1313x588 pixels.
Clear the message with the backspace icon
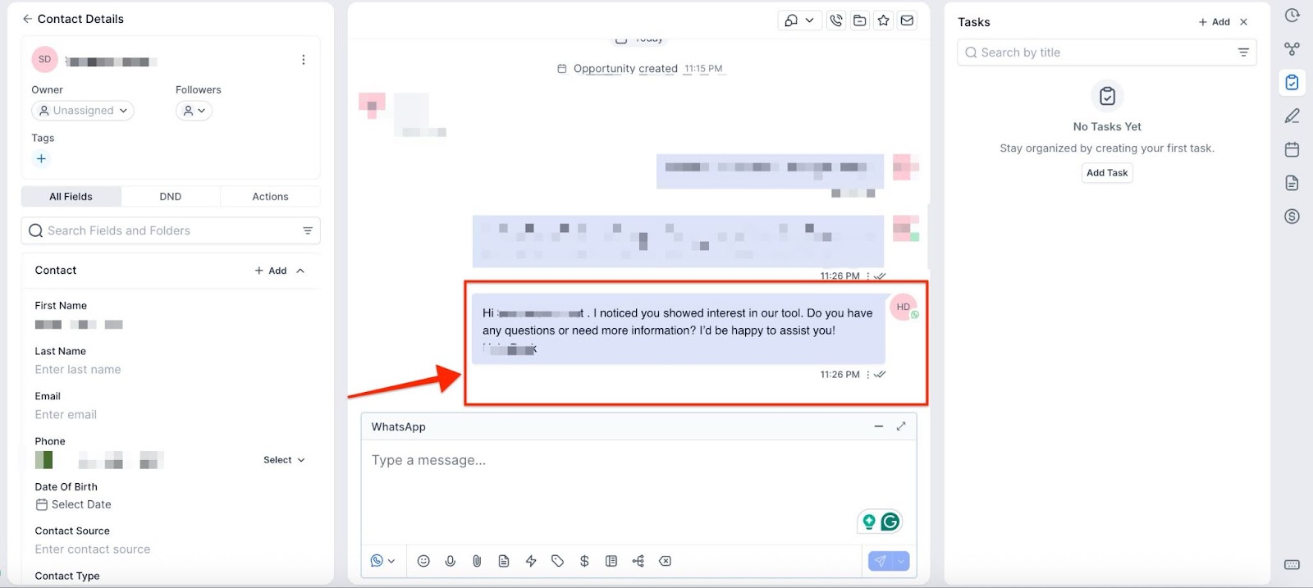[x=665, y=562]
